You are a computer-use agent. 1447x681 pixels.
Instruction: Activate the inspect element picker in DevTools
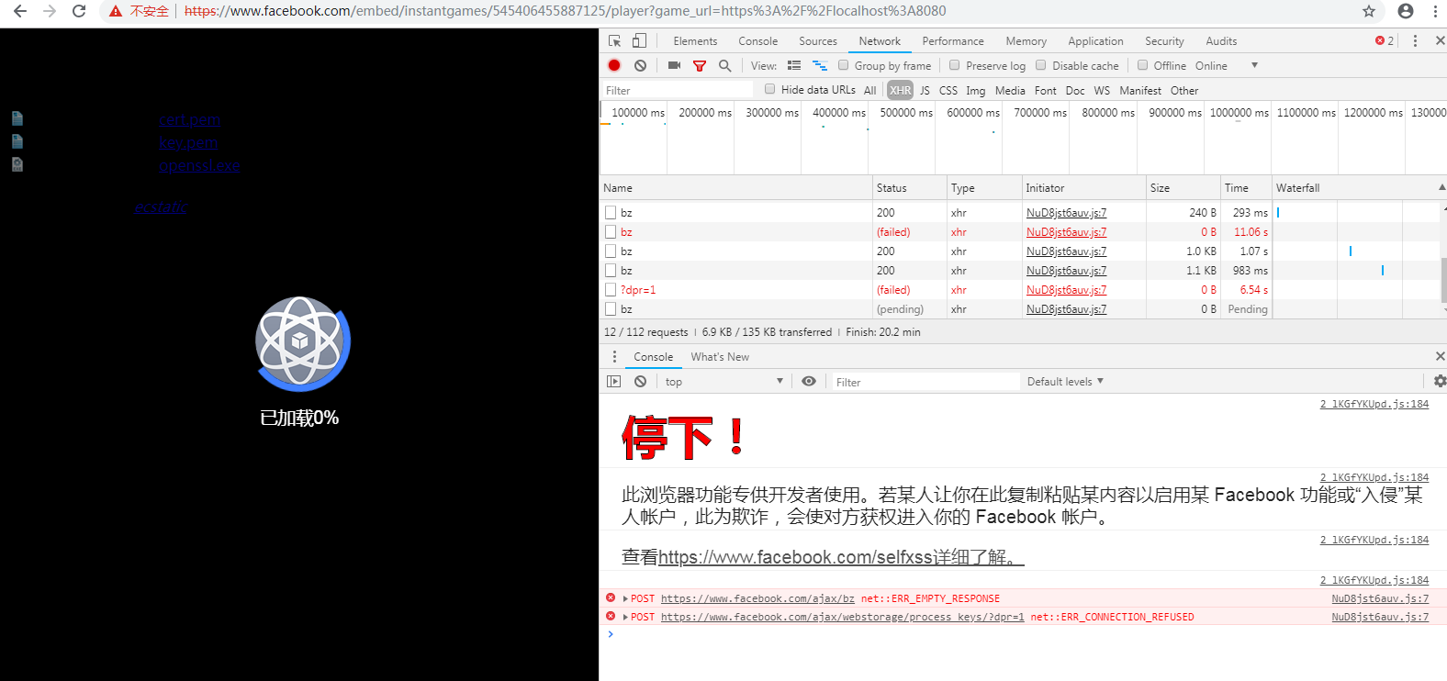[614, 40]
